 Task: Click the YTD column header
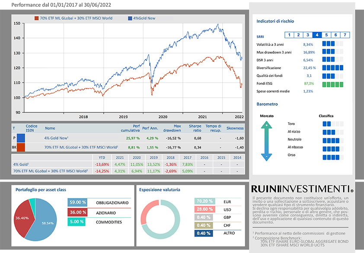102,157
